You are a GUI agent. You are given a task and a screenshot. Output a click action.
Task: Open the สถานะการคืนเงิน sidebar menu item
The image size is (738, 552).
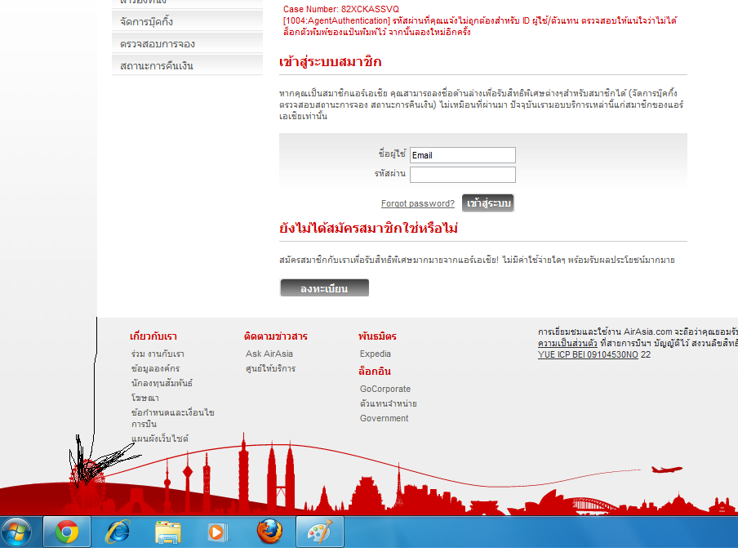(187, 65)
